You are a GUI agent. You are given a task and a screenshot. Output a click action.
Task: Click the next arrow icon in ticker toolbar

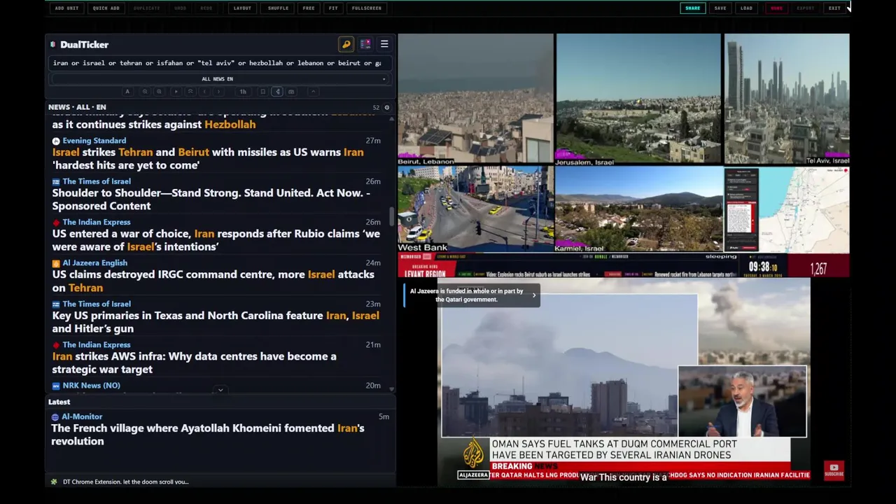(218, 92)
